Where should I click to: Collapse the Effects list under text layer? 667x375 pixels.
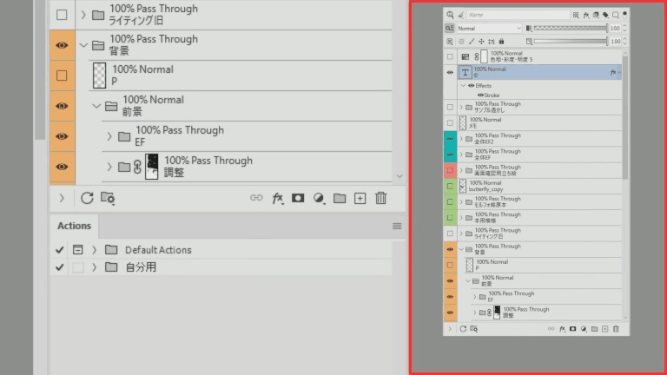(x=463, y=85)
